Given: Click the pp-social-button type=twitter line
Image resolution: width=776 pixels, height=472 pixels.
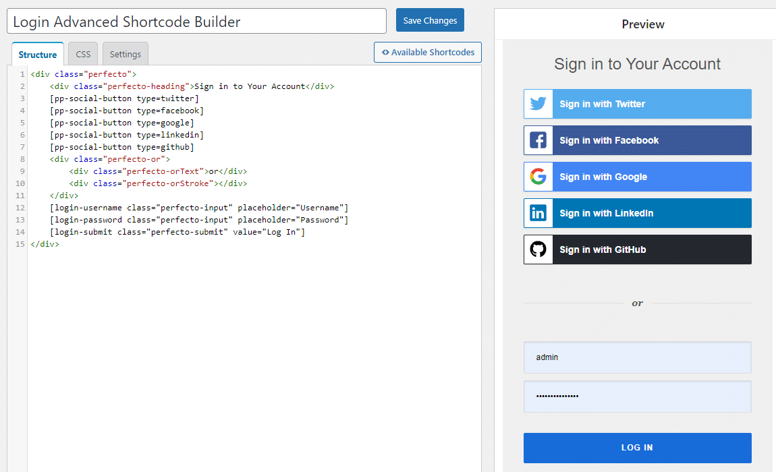Looking at the screenshot, I should (124, 98).
